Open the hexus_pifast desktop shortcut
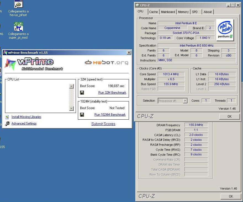Screen dimensions: 243x202 pyautogui.click(x=18, y=4)
